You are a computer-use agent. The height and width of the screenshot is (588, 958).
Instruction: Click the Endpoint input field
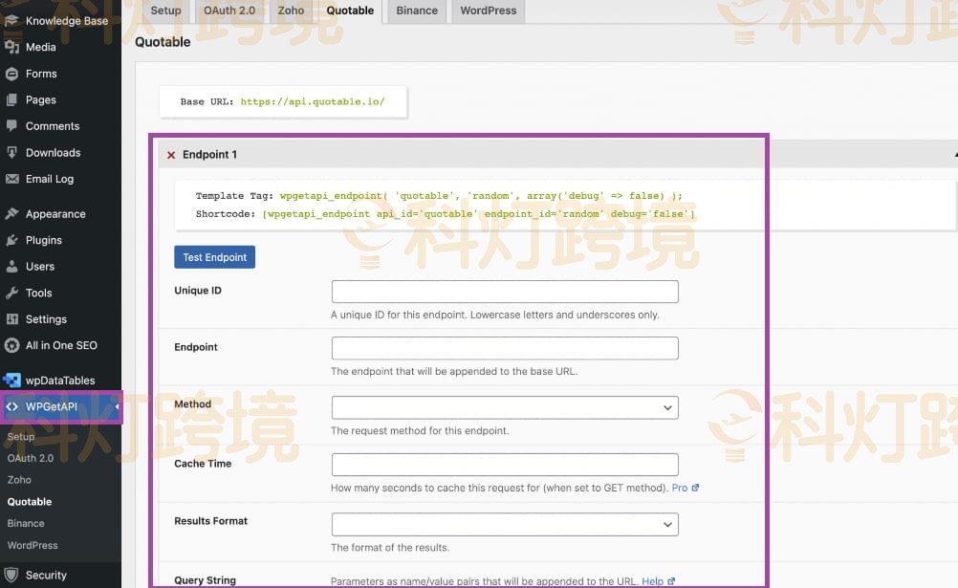click(505, 348)
